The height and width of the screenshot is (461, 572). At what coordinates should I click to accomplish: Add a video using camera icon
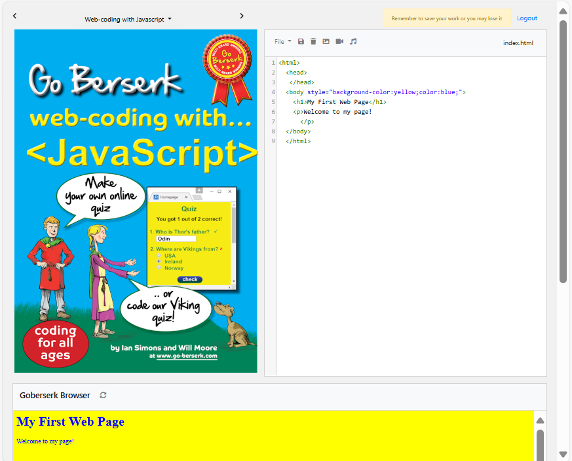(x=339, y=41)
